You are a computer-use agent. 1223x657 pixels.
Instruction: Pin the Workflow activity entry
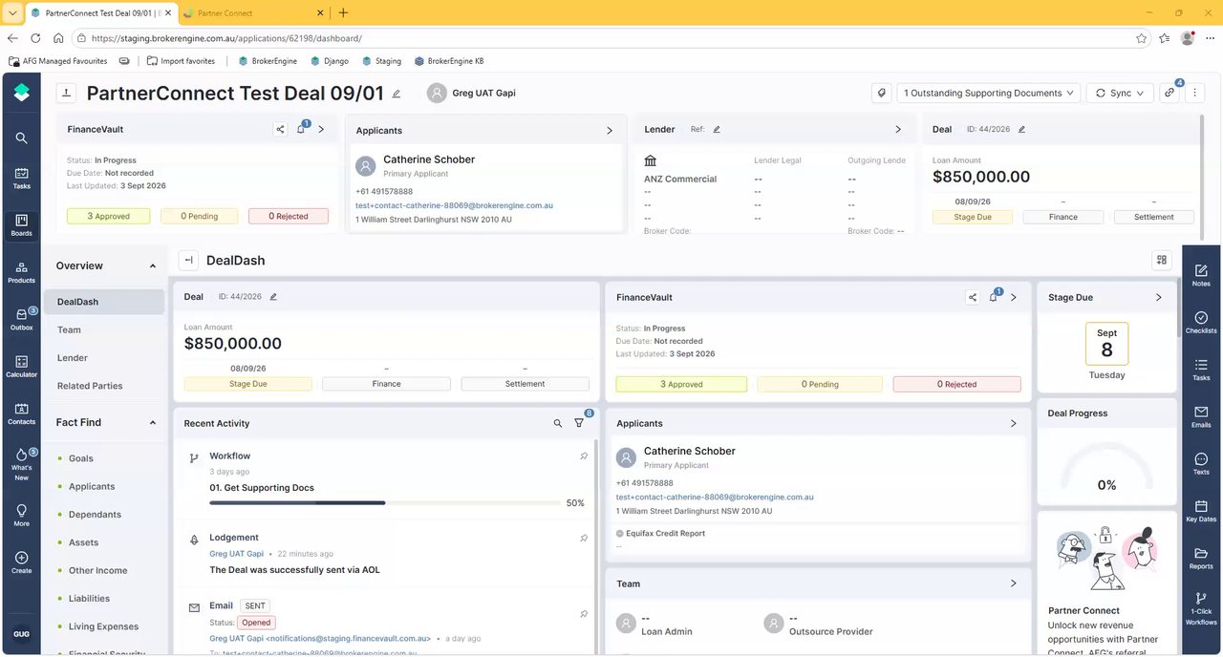pos(584,456)
